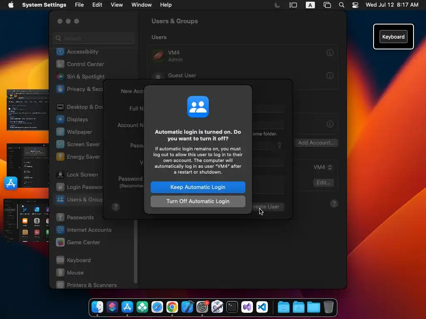Viewport: 426px width, 319px height.
Task: Open Spotlight search in menu bar
Action: click(x=342, y=5)
